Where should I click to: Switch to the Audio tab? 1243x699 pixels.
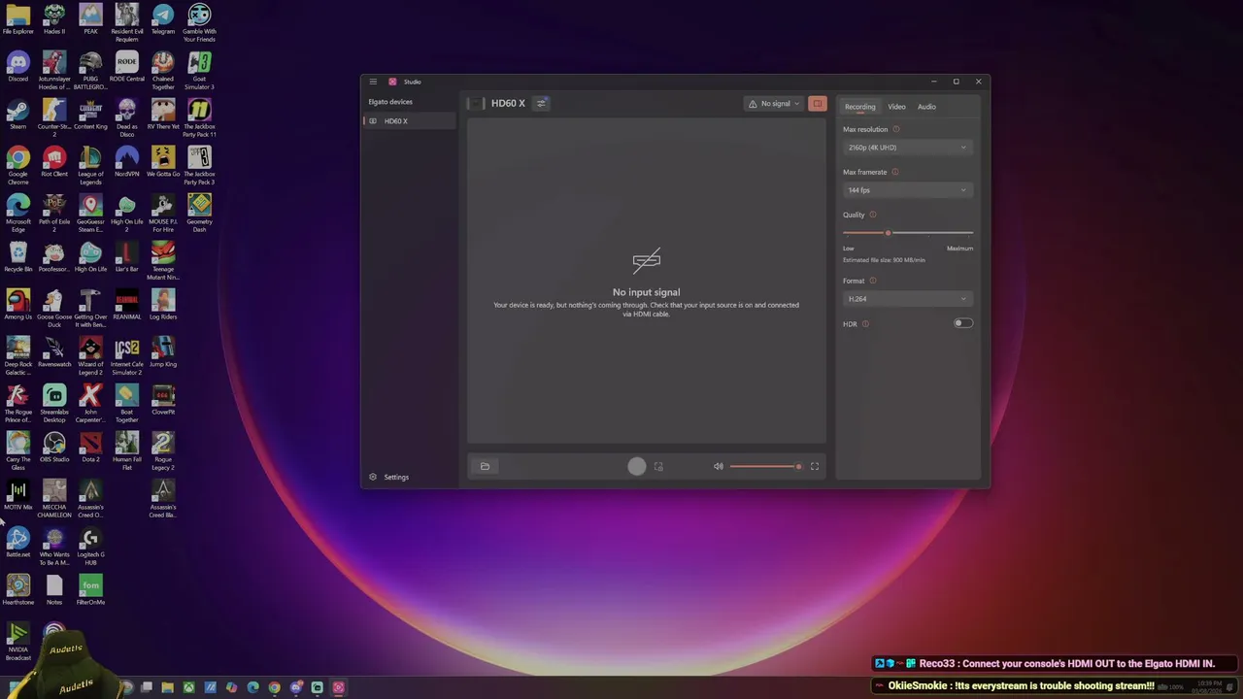click(926, 107)
